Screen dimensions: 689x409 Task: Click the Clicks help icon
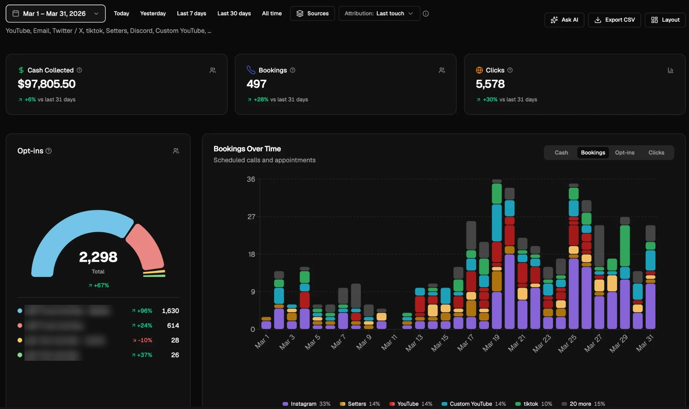(510, 70)
